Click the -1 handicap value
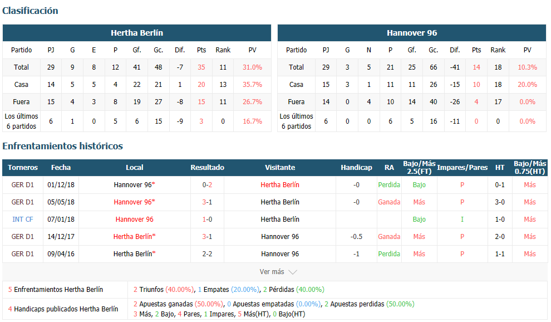Screen dimensions: 551x322 point(356,253)
